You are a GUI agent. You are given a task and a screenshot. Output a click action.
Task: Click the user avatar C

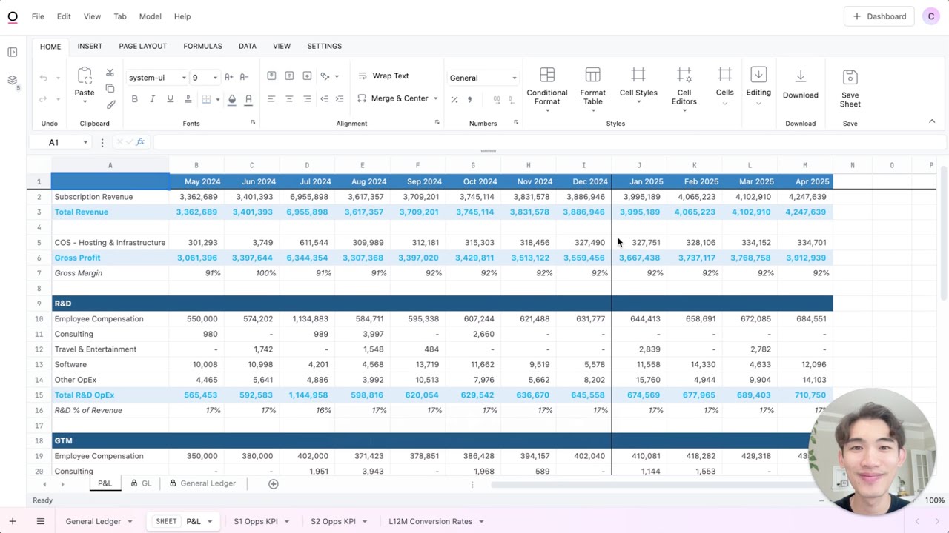point(931,16)
